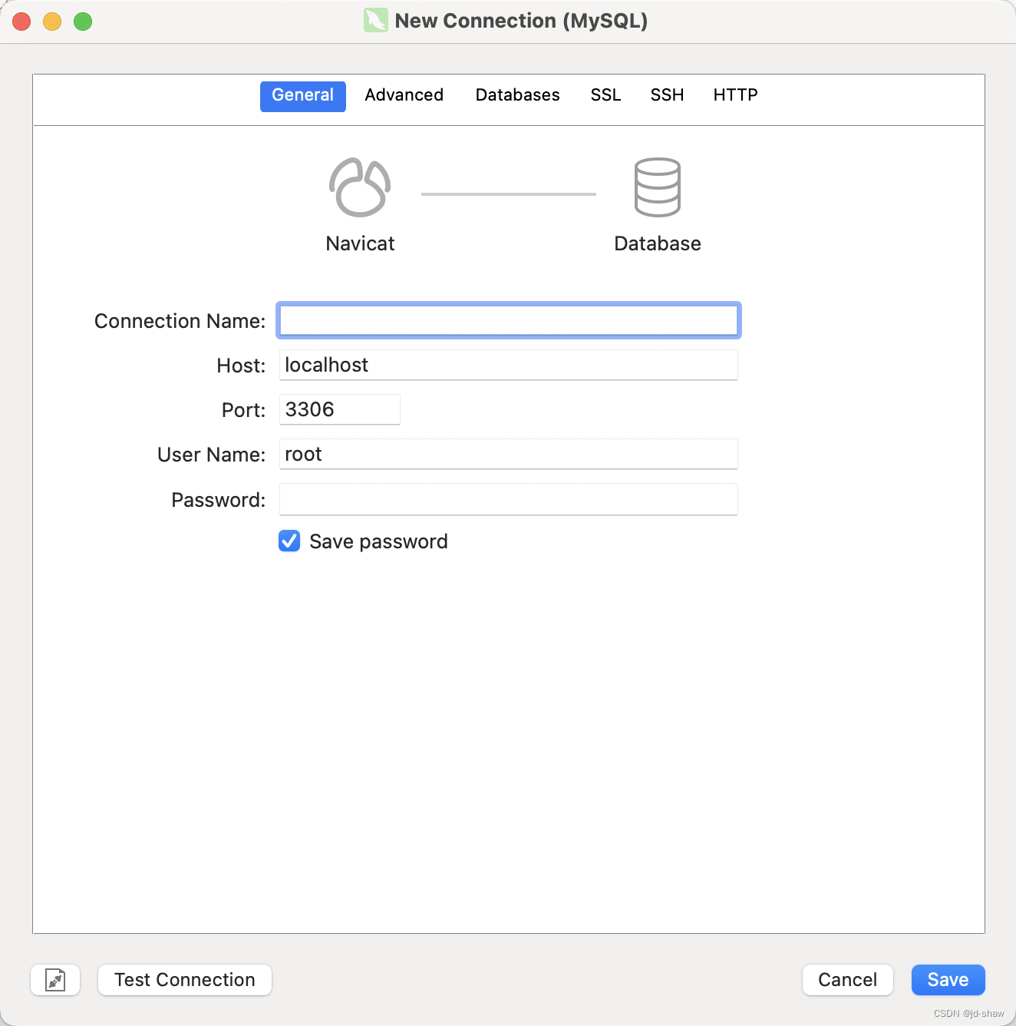Screen dimensions: 1016x1026
Task: Focus the Connection Name field
Action: tap(509, 320)
